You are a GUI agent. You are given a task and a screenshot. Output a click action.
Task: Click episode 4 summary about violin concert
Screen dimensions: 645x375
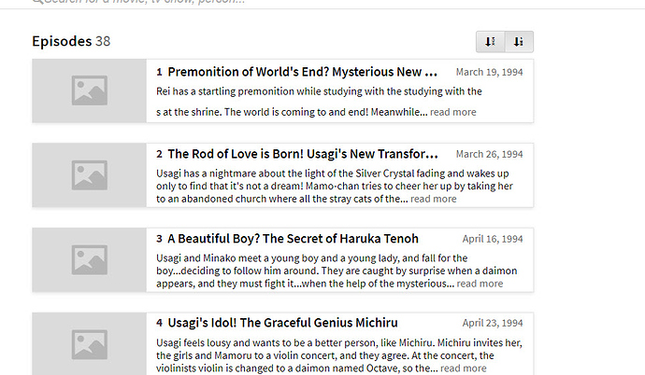tap(339, 355)
